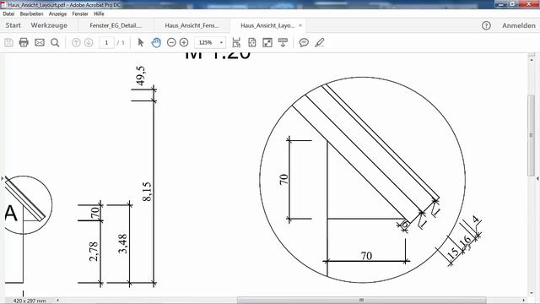Open the Hilfe menu
The image size is (540, 304).
(x=99, y=14)
